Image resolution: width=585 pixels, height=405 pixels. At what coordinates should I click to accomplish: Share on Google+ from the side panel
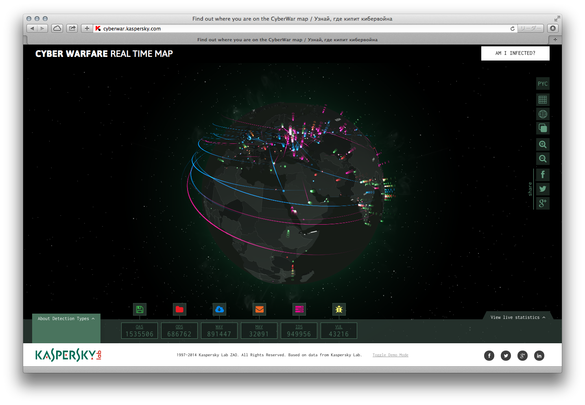[x=543, y=204]
